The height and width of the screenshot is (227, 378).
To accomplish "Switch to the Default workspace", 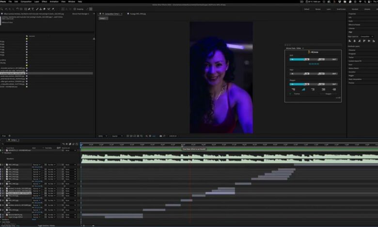I will click(307, 9).
